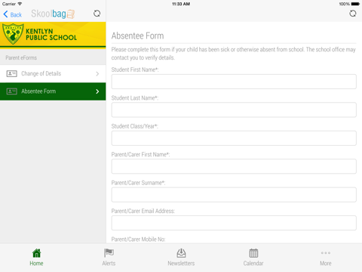Open the Newsletters tab label

(181, 264)
